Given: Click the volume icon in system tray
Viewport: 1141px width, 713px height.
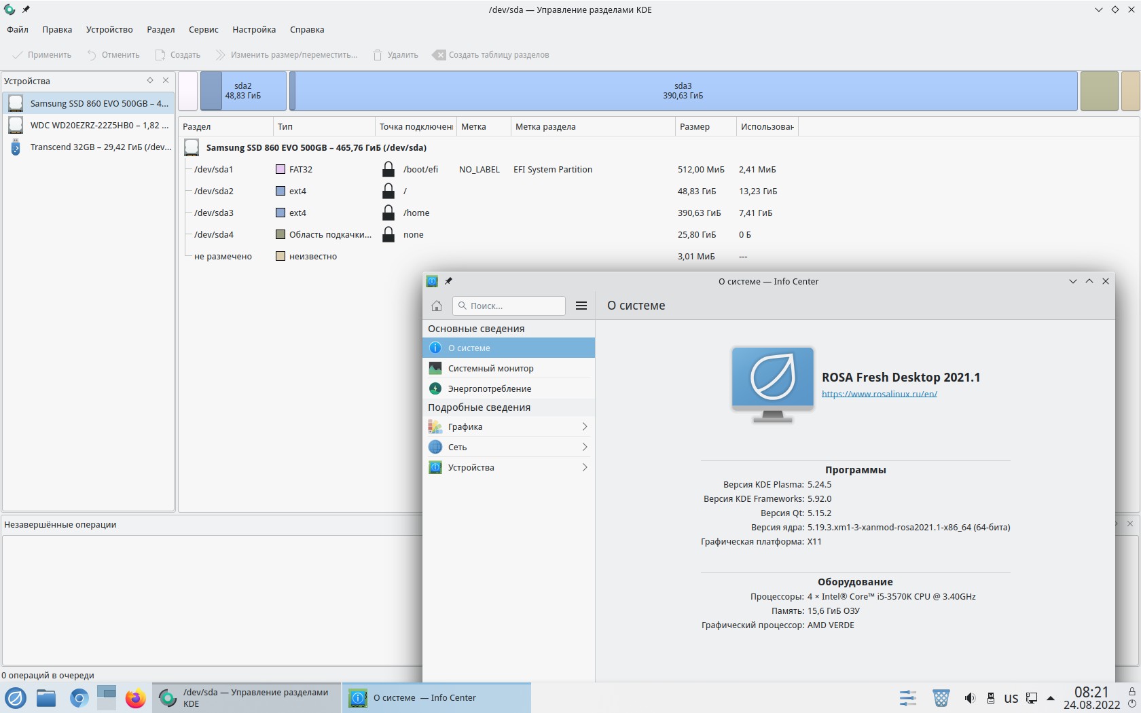Looking at the screenshot, I should click(970, 698).
